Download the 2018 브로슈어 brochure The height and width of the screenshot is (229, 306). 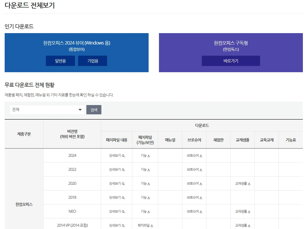pyautogui.click(x=194, y=197)
